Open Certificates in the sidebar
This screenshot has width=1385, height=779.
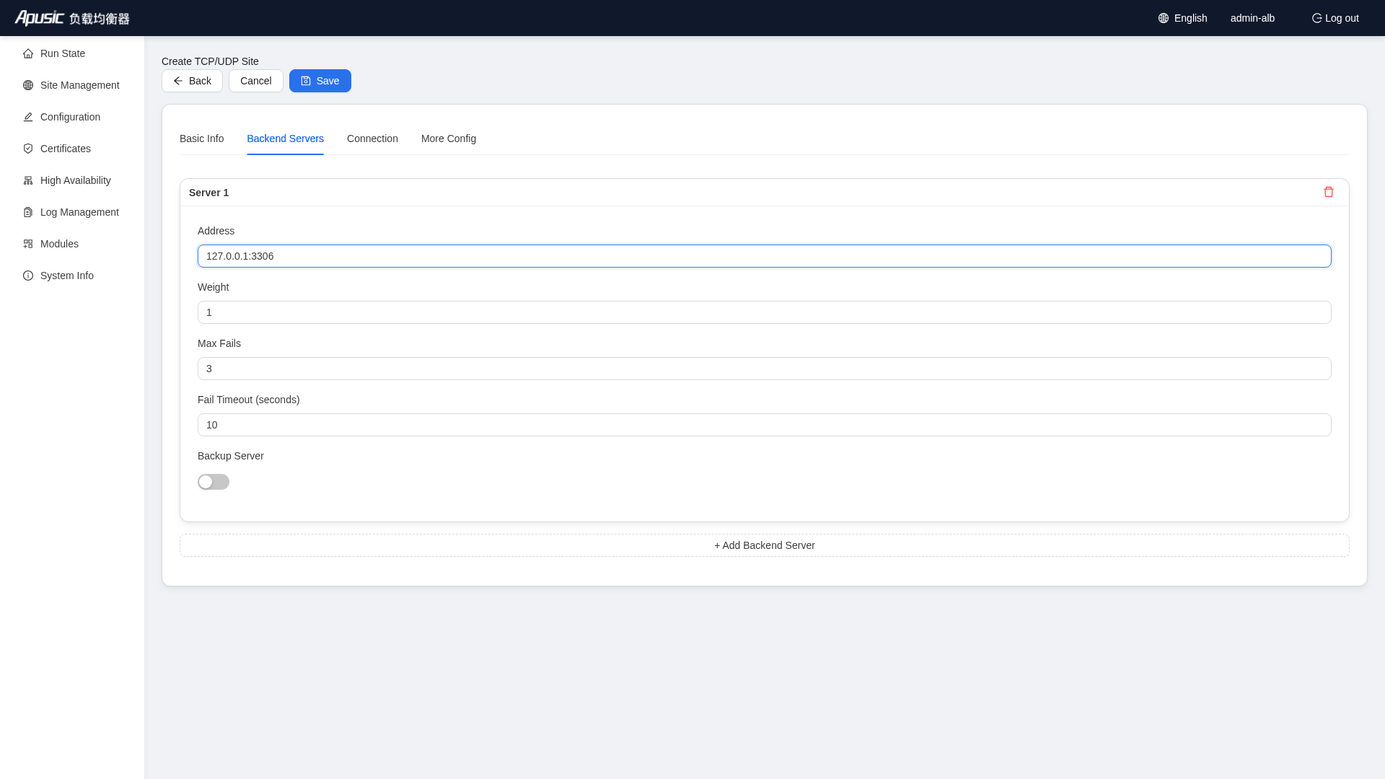(x=72, y=149)
